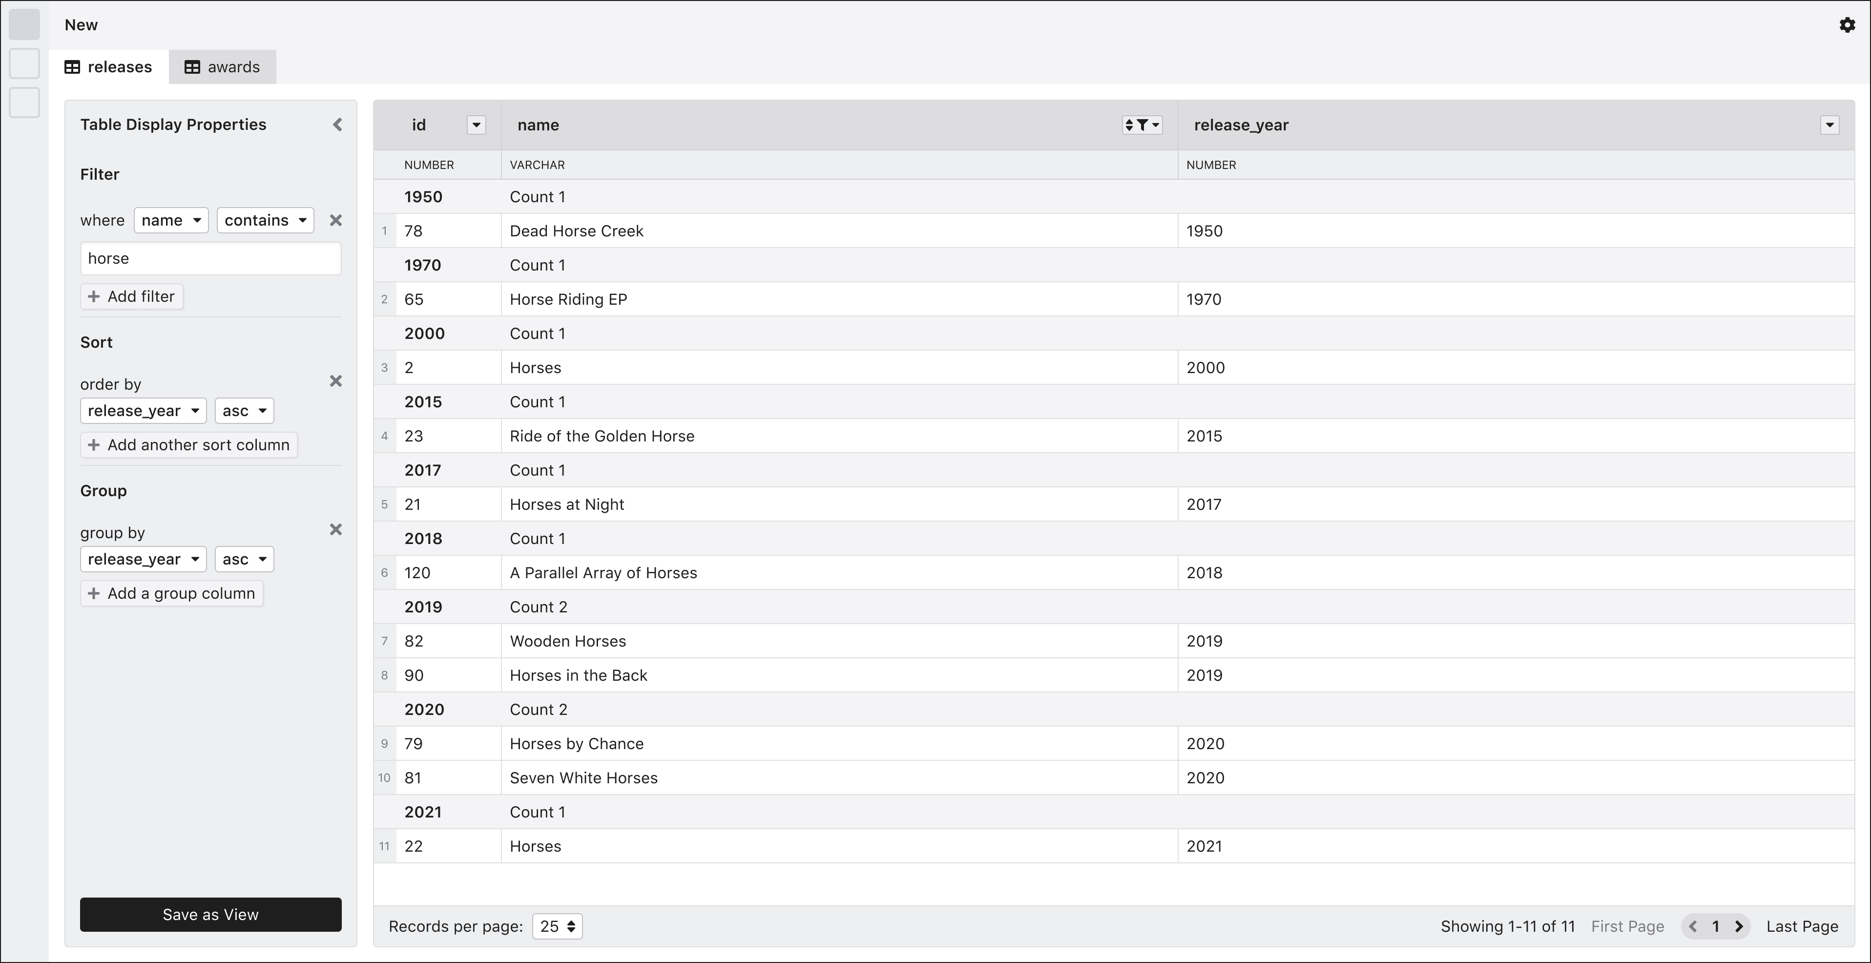Collapse the Table Display Properties panel
The height and width of the screenshot is (963, 1871).
coord(337,125)
